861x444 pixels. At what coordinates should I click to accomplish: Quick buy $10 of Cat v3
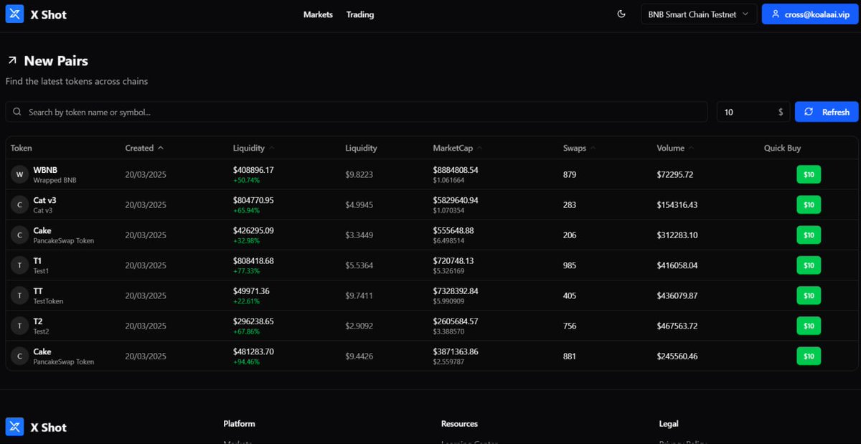[809, 204]
